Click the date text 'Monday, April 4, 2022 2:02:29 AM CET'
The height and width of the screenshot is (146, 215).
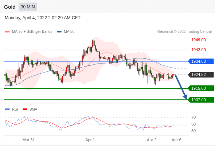pyautogui.click(x=43, y=18)
